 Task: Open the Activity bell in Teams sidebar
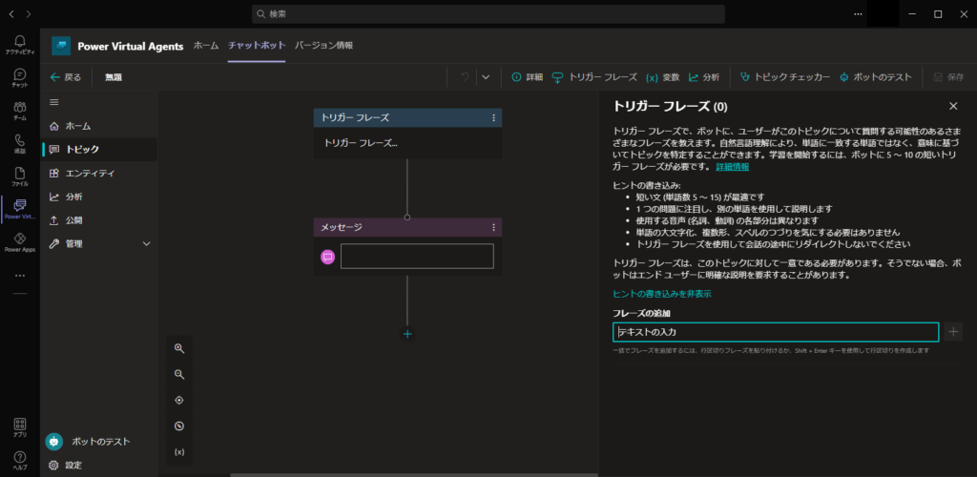click(20, 44)
